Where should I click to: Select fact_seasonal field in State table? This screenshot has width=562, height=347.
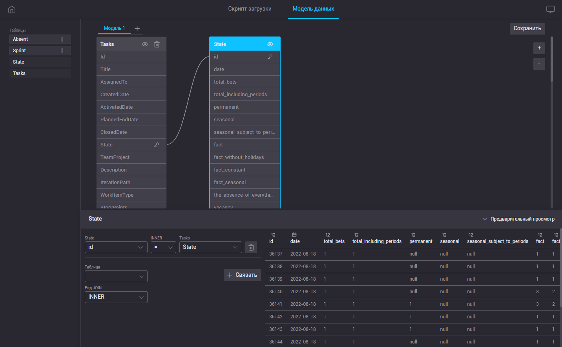(x=245, y=183)
